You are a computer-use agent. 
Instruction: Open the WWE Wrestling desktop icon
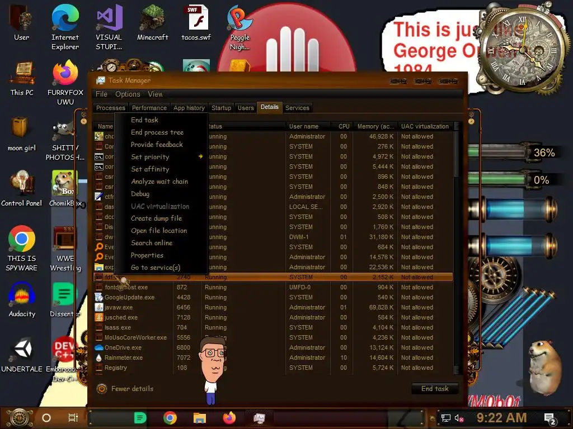[65, 248]
